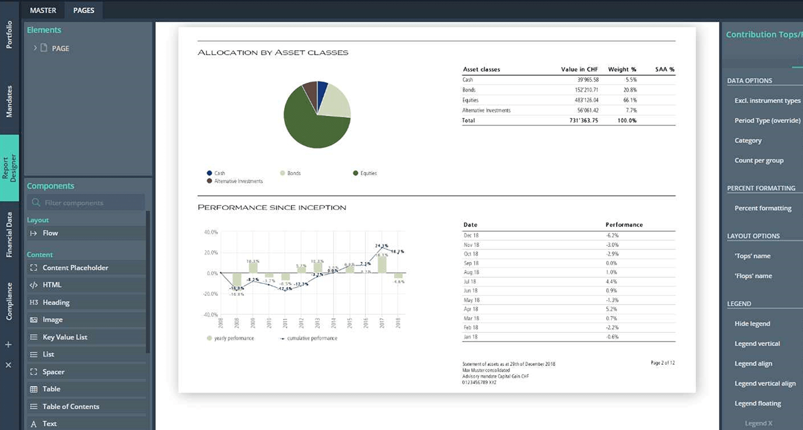Select the Key Value List component
The width and height of the screenshot is (803, 430).
[85, 337]
